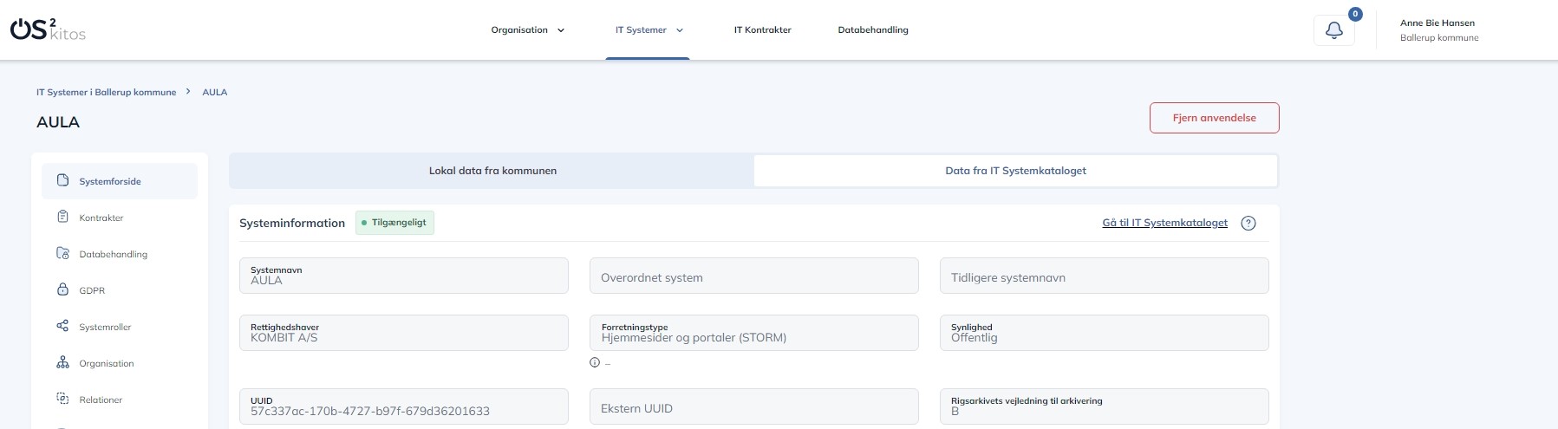Click the Kontrakter clipboard icon
This screenshot has width=1558, height=429.
point(62,217)
